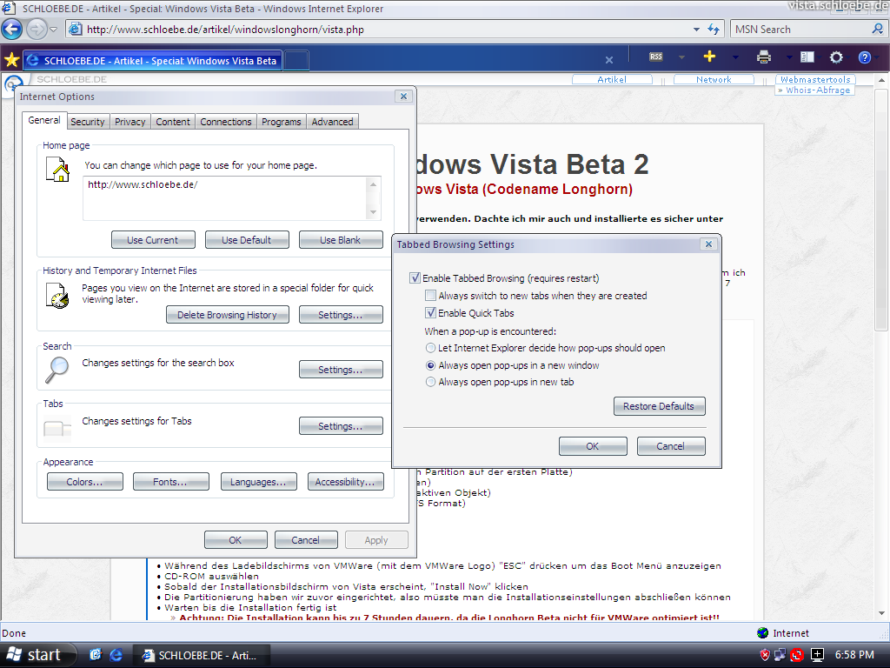The width and height of the screenshot is (890, 668).
Task: Open the Add Favorites dropdown arrow
Action: [735, 57]
